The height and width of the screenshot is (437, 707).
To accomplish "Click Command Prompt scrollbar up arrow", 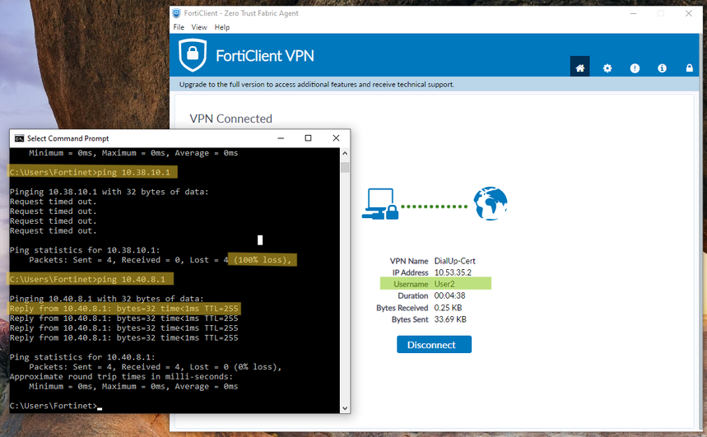I will [345, 153].
